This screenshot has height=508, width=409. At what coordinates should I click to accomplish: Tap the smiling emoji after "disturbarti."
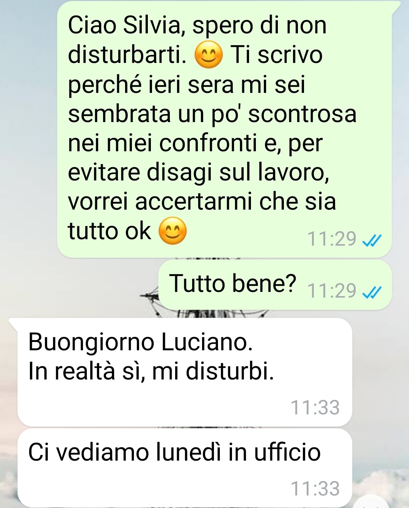(208, 55)
